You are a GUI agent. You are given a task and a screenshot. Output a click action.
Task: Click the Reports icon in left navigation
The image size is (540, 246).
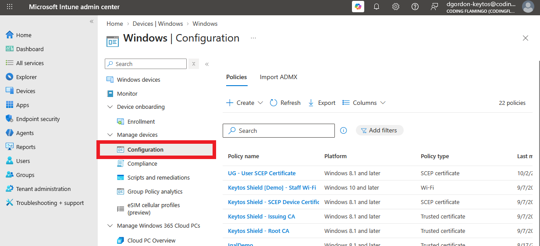[10, 147]
